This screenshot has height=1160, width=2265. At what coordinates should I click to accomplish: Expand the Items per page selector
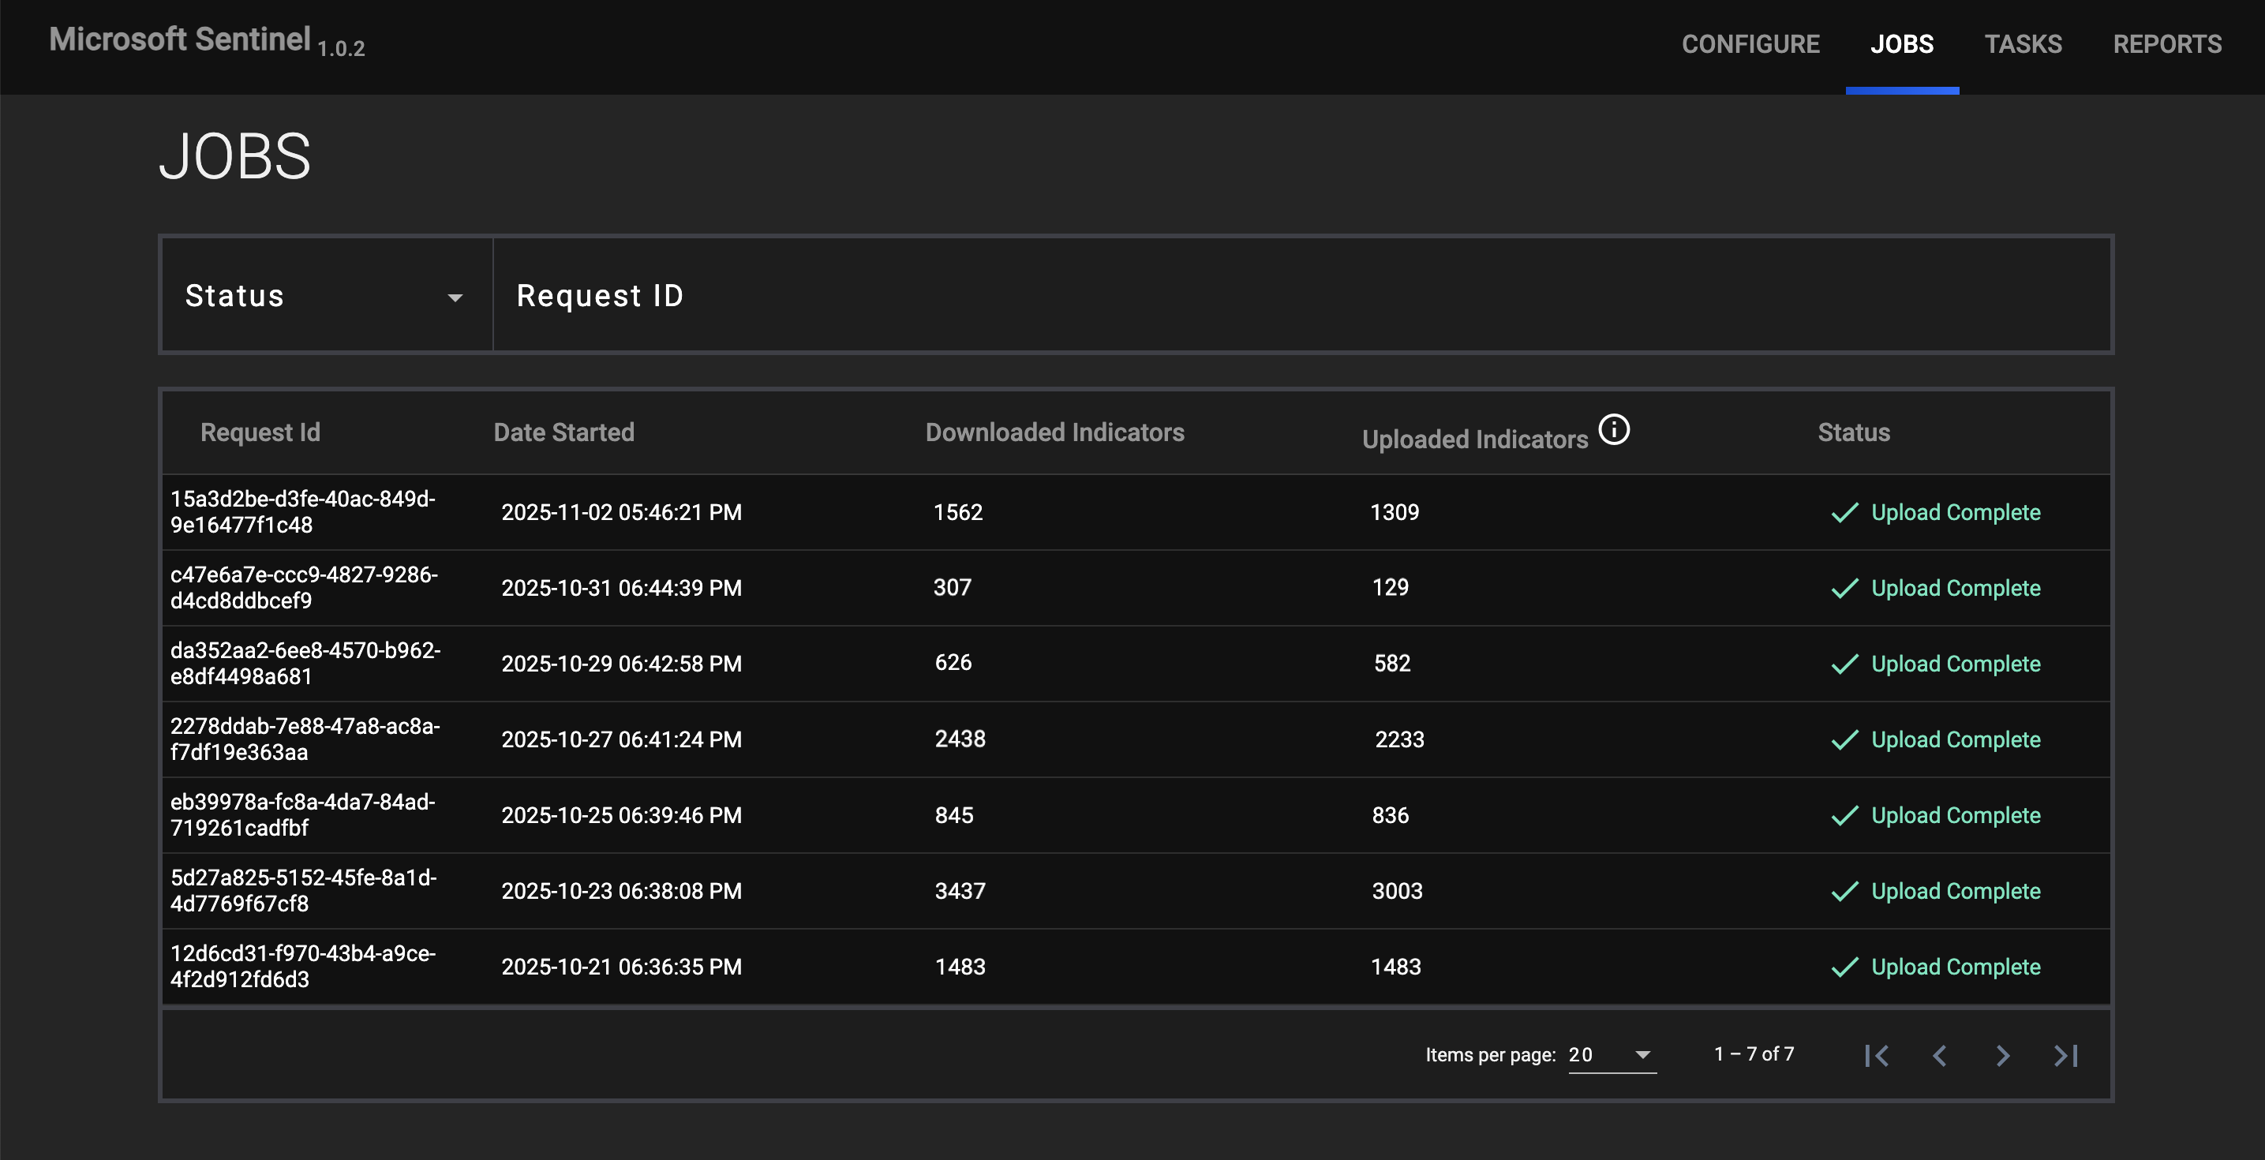click(x=1611, y=1054)
